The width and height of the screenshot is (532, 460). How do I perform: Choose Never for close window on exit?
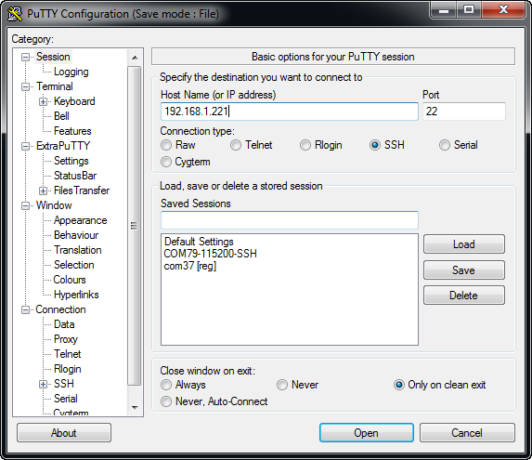tap(282, 385)
